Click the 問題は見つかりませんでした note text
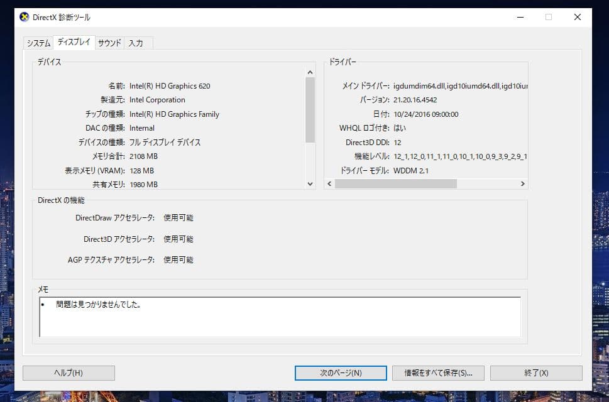Viewport: 609px width, 402px height. (x=98, y=305)
